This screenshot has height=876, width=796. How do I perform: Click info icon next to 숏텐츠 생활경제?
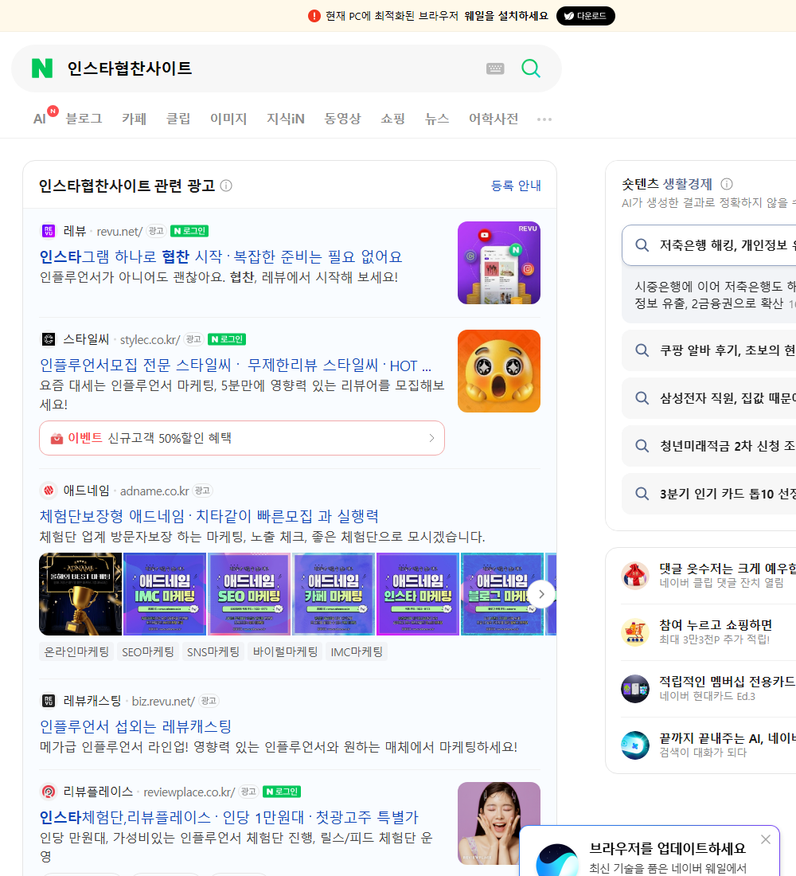point(727,184)
